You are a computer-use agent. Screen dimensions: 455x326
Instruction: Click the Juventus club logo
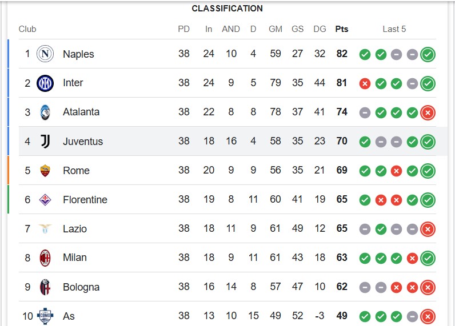click(45, 142)
